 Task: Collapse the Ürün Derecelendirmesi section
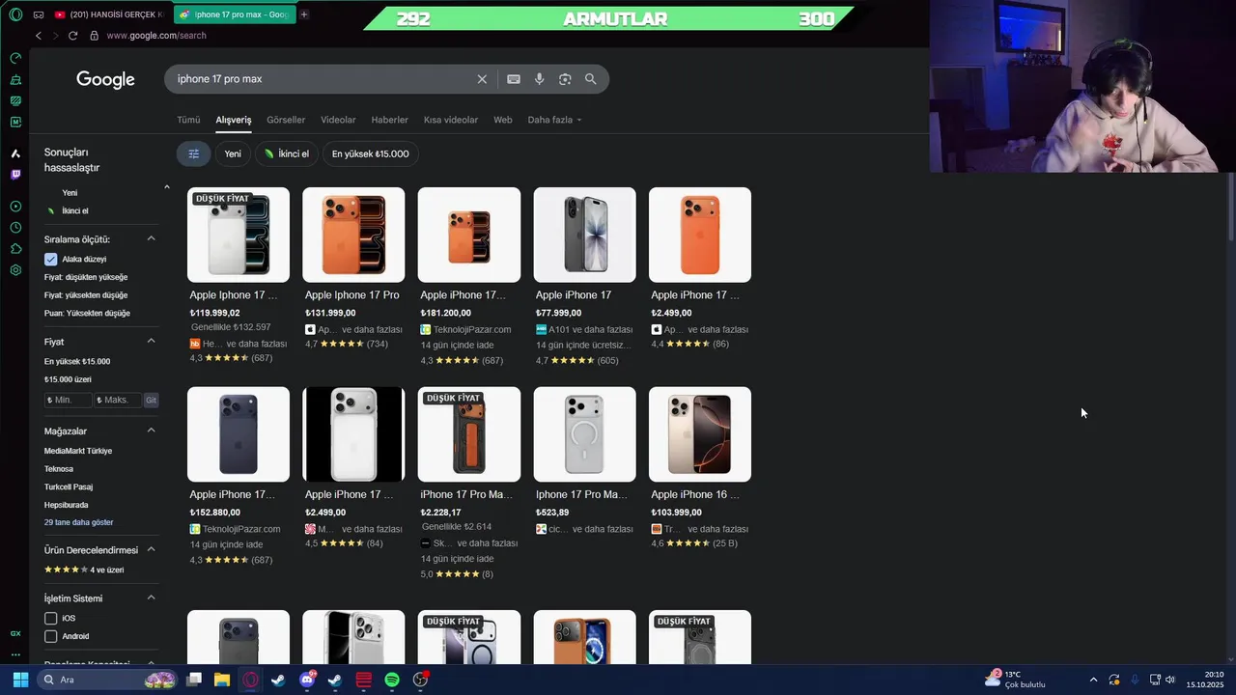click(151, 549)
